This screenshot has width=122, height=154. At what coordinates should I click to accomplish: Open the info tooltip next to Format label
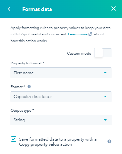coord(29,87)
